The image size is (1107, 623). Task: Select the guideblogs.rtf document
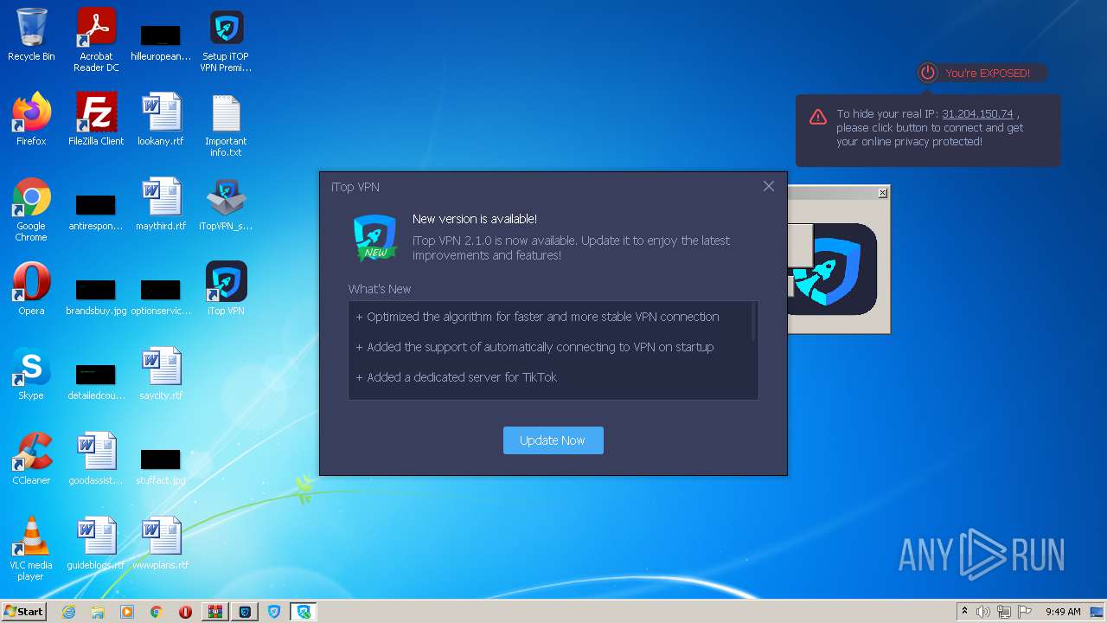point(96,543)
